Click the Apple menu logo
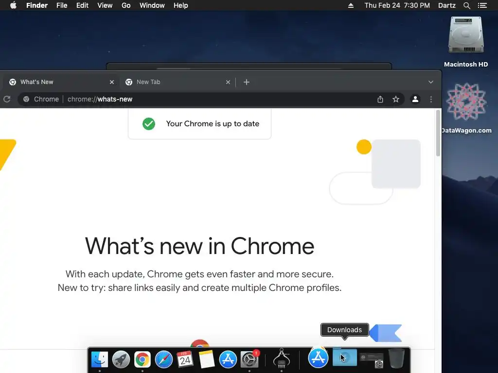 tap(13, 5)
